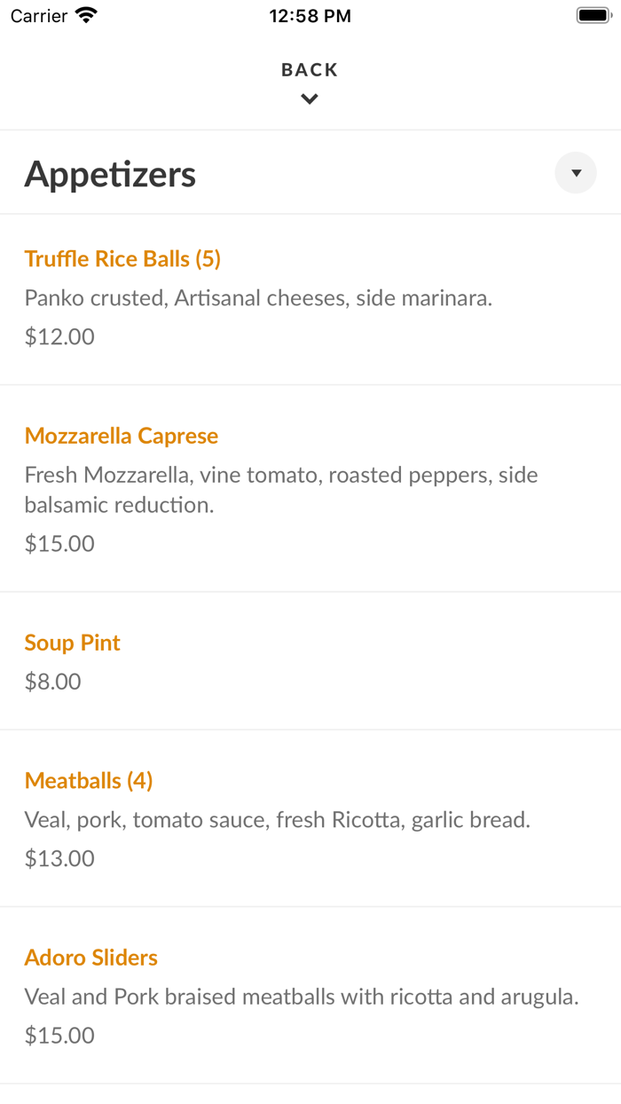Viewport: 621px width, 1104px height.
Task: Tap the Wi-Fi icon in status bar
Action: coord(87,15)
